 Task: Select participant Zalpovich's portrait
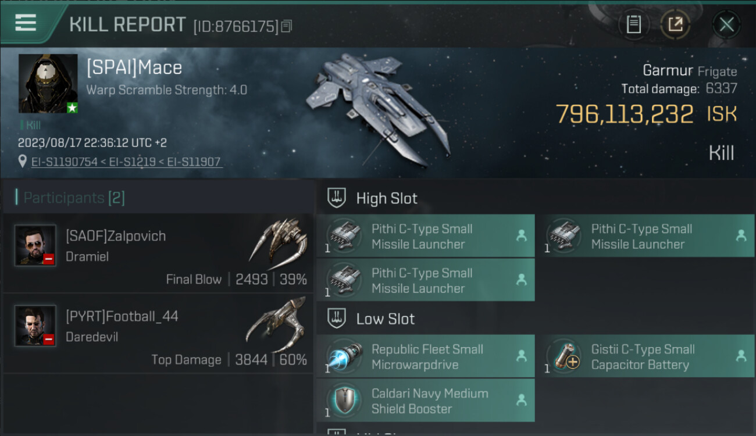[x=35, y=245]
